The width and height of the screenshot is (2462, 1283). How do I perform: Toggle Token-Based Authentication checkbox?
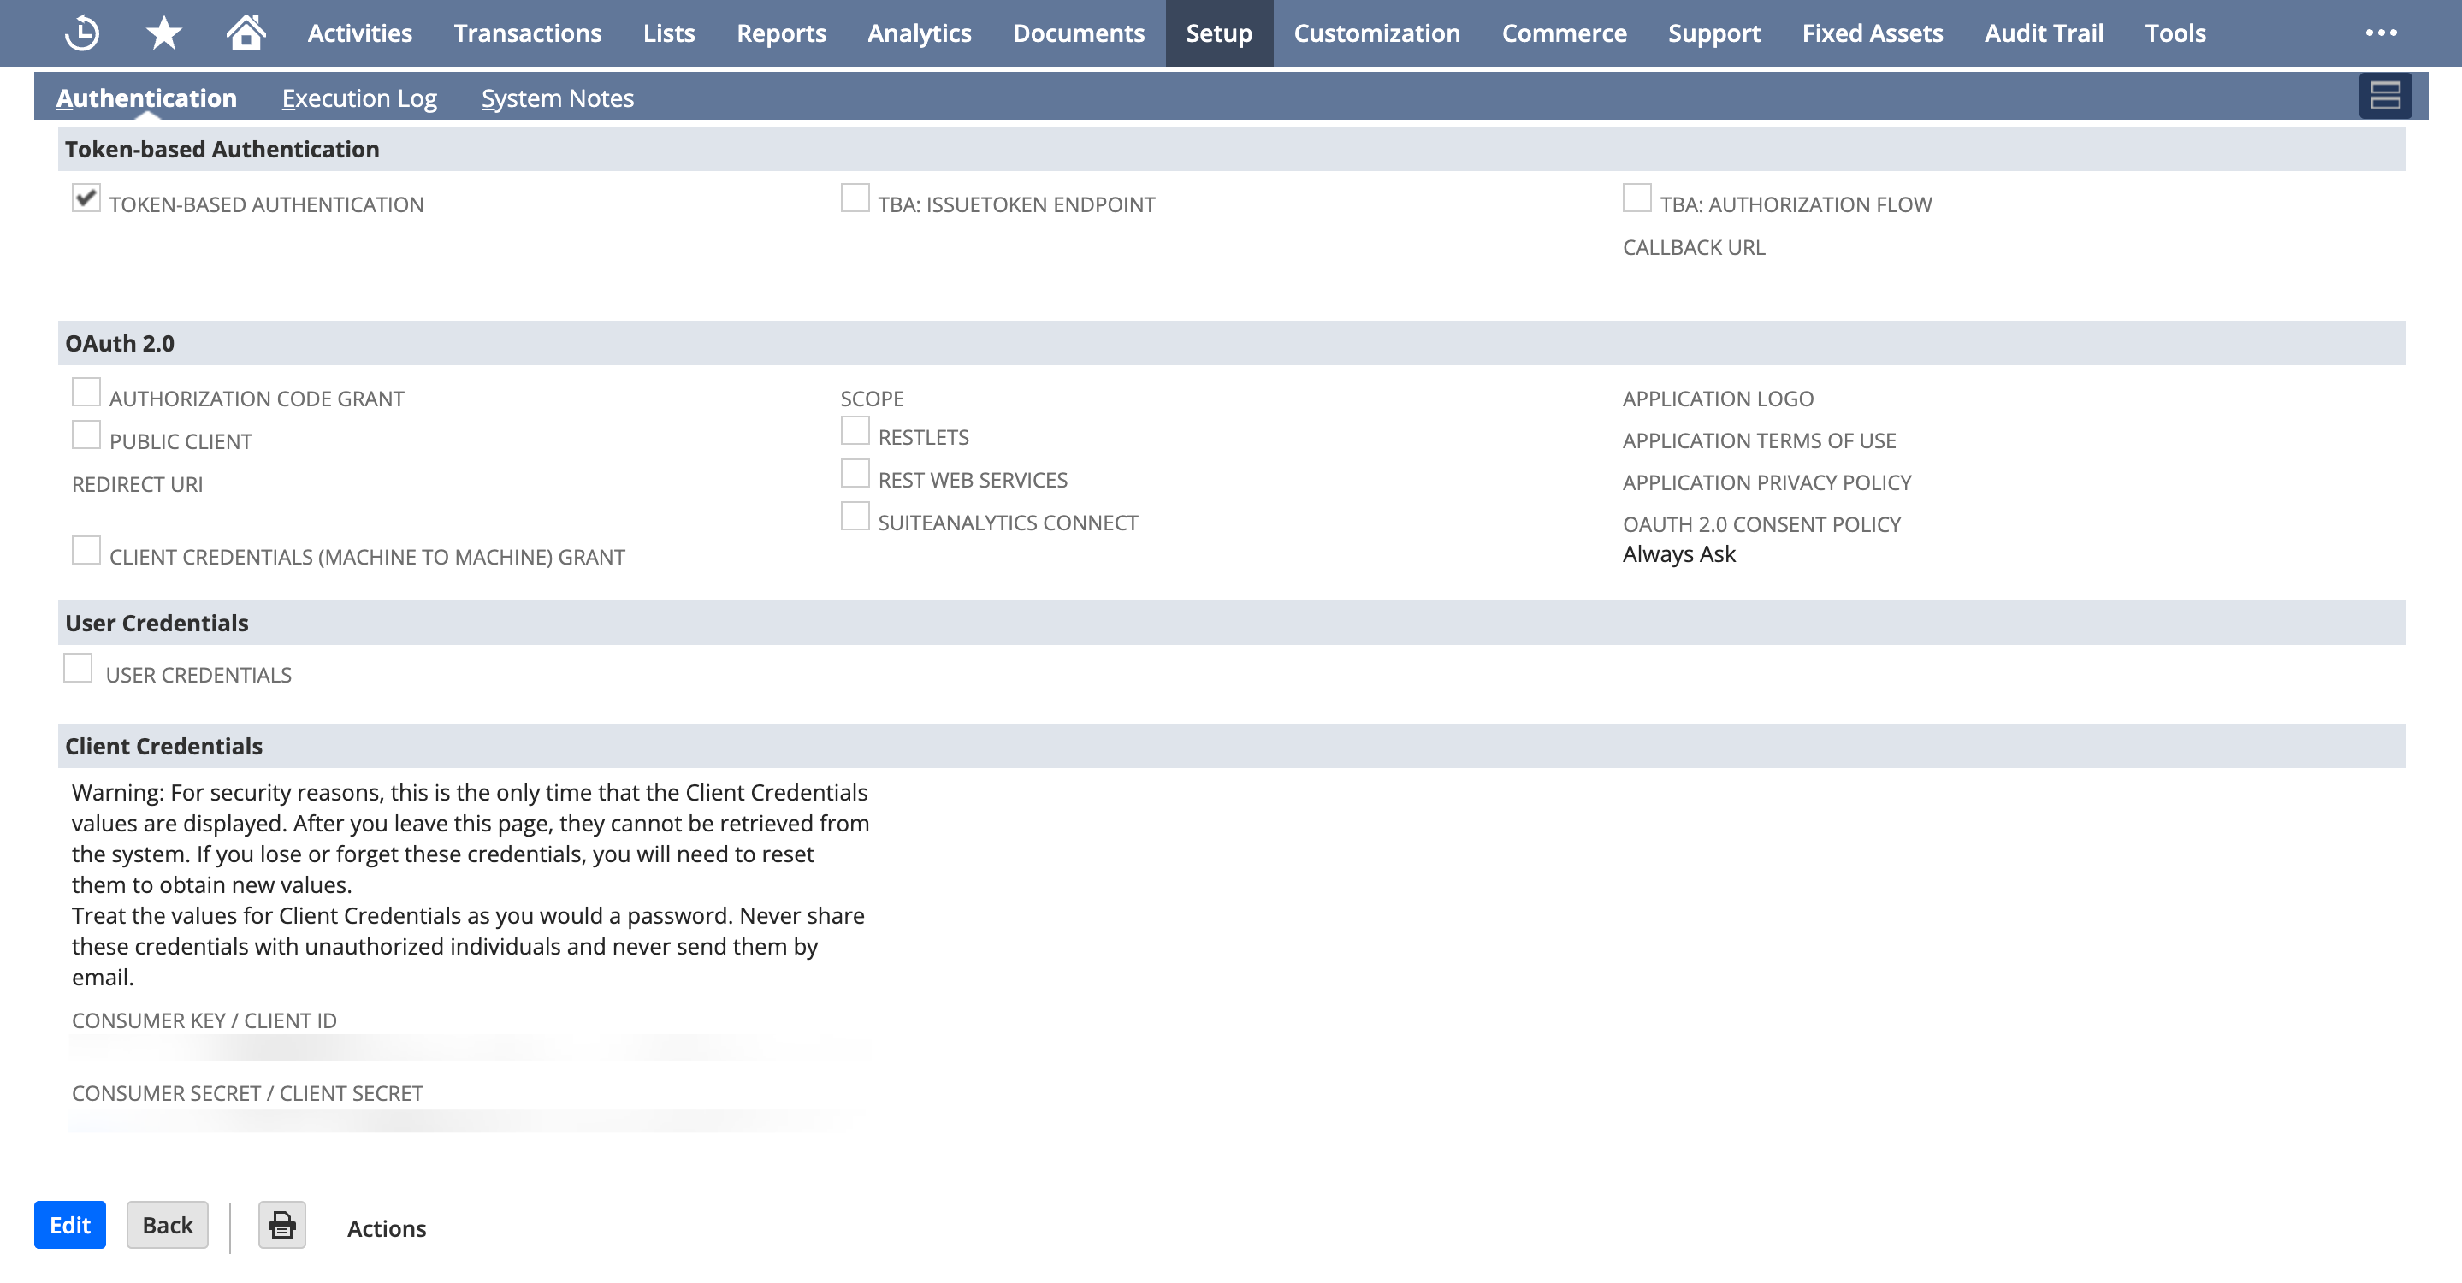point(86,198)
